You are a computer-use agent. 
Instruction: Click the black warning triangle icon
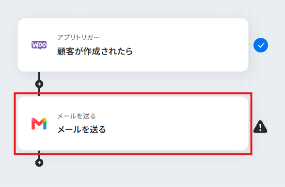(260, 127)
